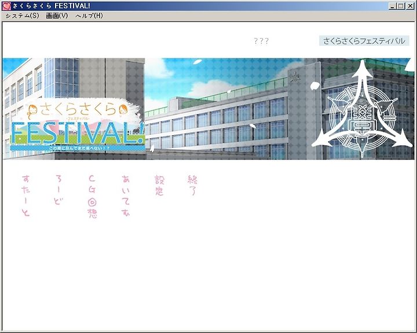Viewport: 417px width, 333px height.
Task: Select the あいてむ item menu
Action: click(x=126, y=196)
